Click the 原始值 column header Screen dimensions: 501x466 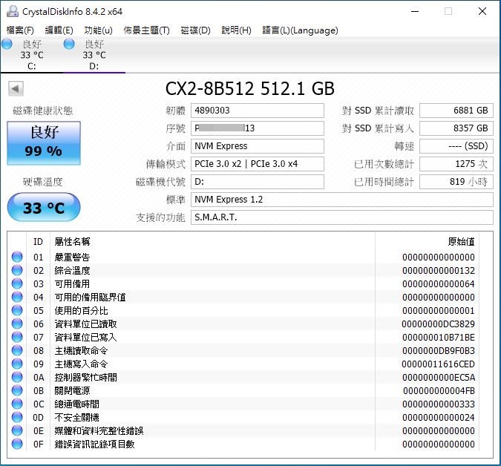tap(460, 242)
